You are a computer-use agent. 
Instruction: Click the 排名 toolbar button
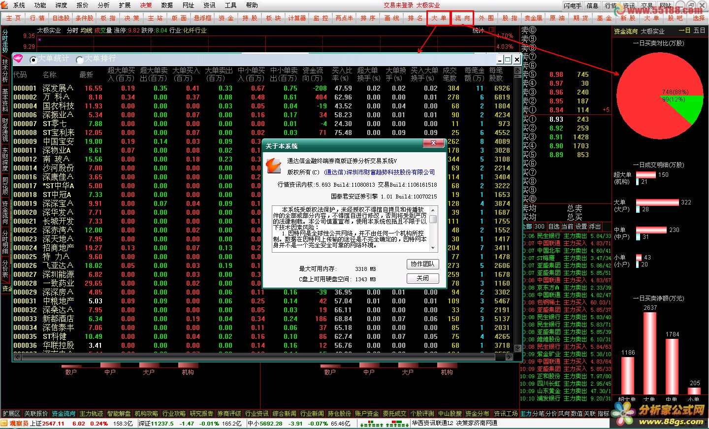pyautogui.click(x=415, y=18)
